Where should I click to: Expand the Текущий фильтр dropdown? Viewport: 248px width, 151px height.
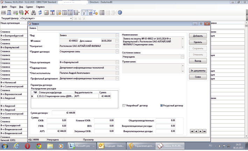(x=71, y=18)
